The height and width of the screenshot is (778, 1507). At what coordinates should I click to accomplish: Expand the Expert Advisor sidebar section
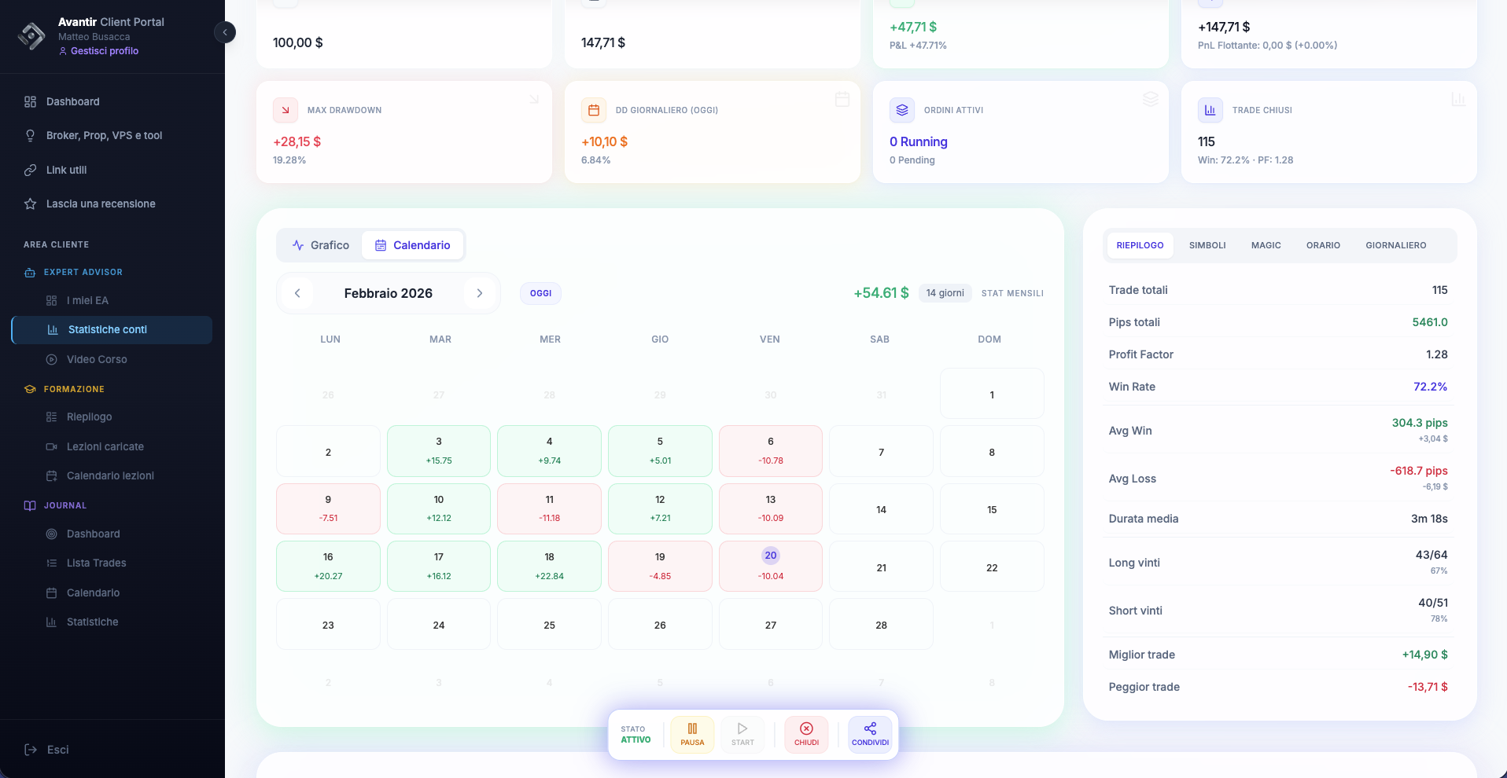[83, 272]
